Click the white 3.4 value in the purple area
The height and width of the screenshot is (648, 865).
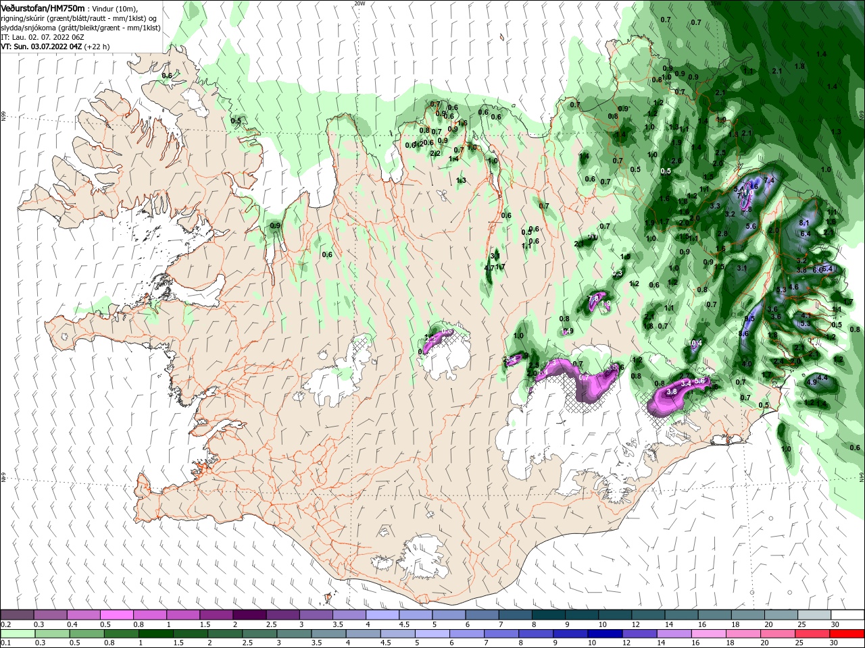coord(686,383)
